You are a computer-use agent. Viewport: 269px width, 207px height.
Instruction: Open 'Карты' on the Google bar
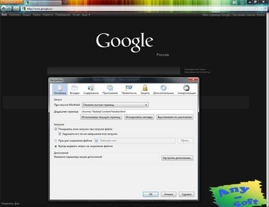tap(37, 15)
